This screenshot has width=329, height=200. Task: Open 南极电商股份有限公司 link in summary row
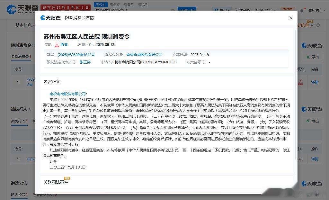pyautogui.click(x=145, y=55)
